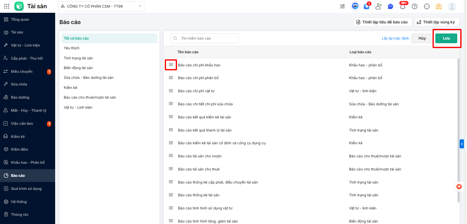Click the Tên báo cáo column header
The height and width of the screenshot is (224, 467).
click(188, 52)
